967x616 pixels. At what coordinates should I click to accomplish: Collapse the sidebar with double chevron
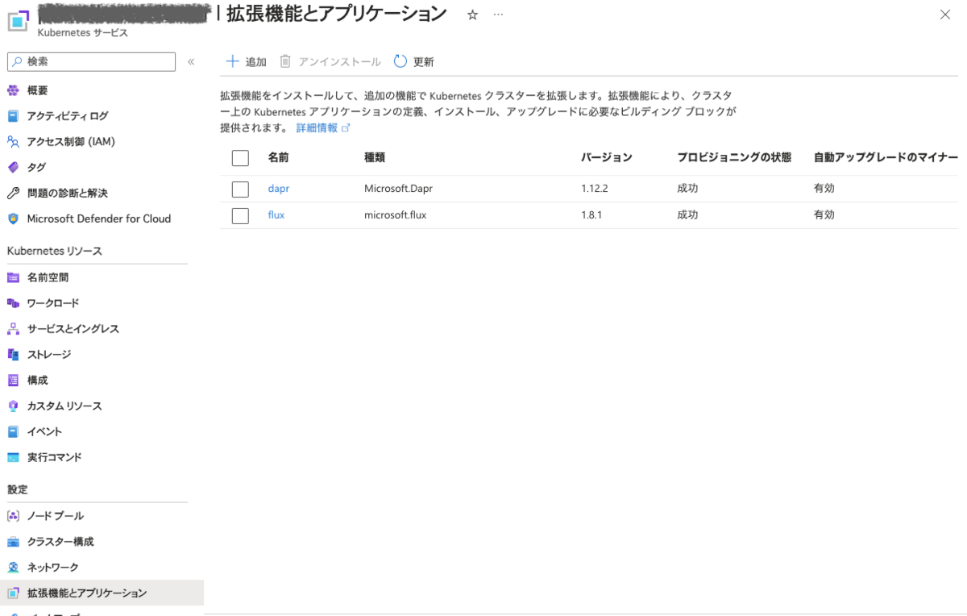tap(191, 62)
